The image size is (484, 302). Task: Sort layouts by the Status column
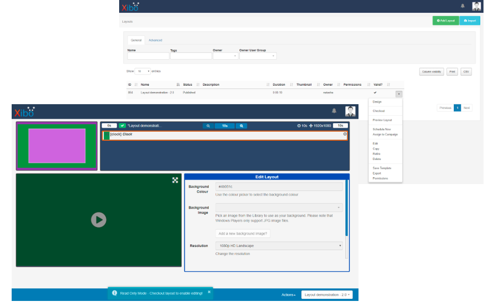[191, 85]
